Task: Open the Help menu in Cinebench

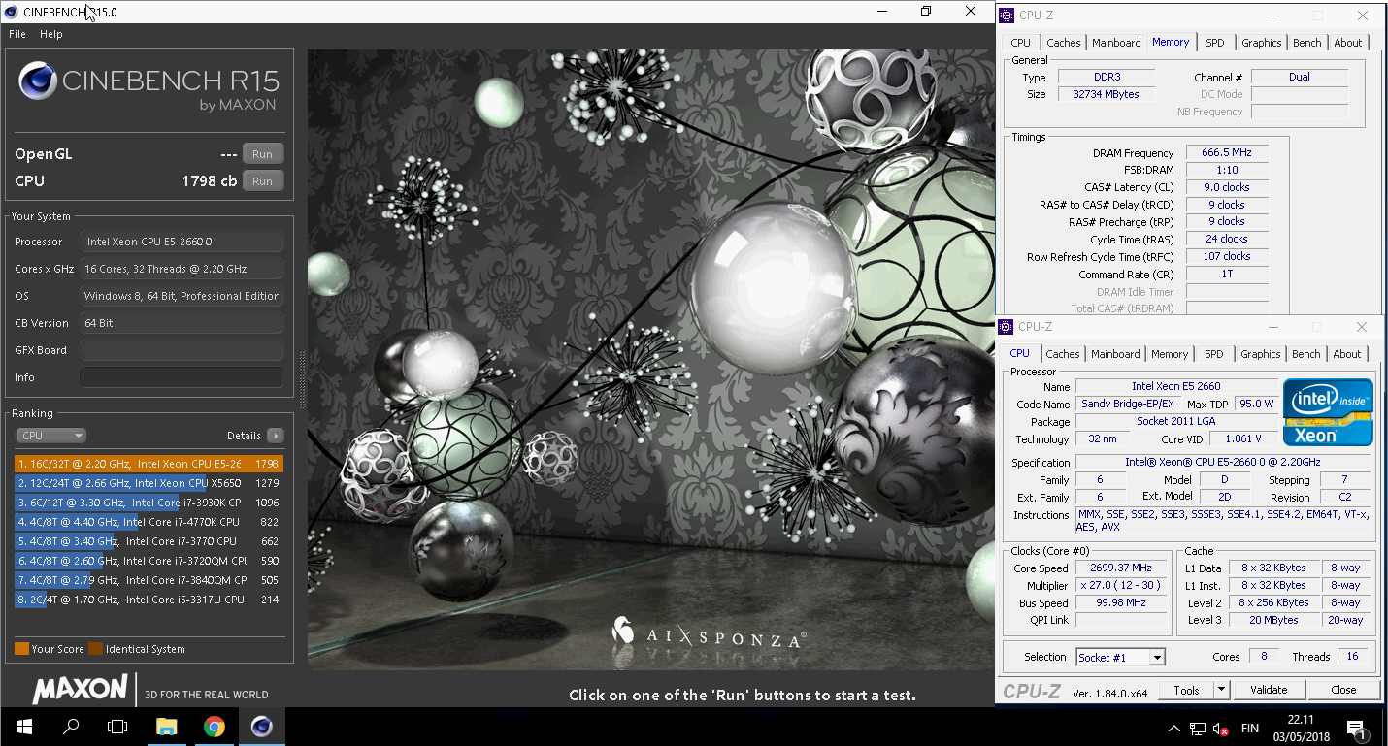Action: 50,34
